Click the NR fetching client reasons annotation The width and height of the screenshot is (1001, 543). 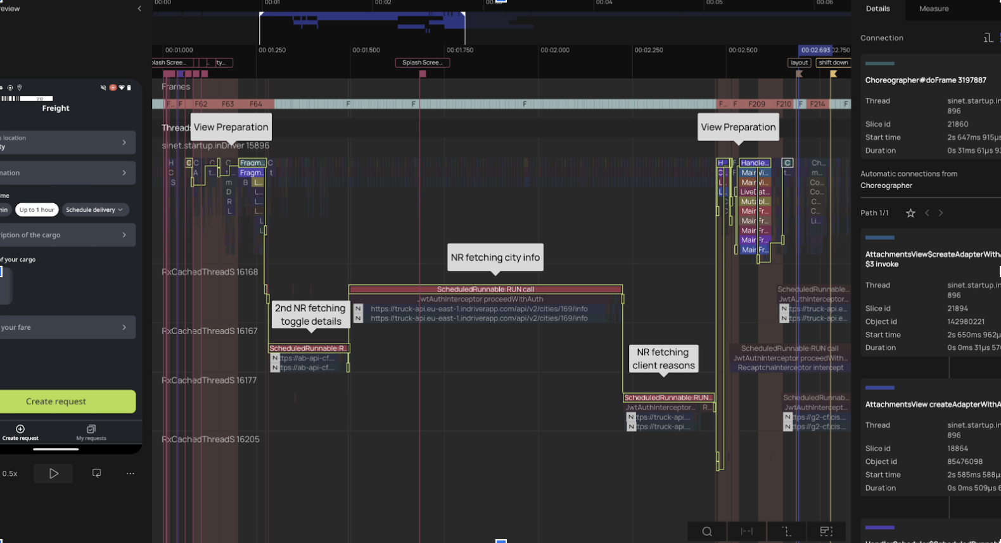pos(663,359)
